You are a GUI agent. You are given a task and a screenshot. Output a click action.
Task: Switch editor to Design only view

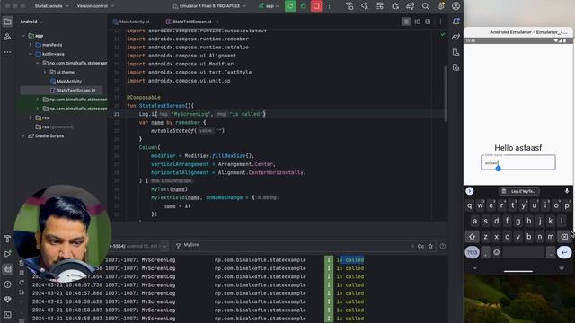(428, 22)
